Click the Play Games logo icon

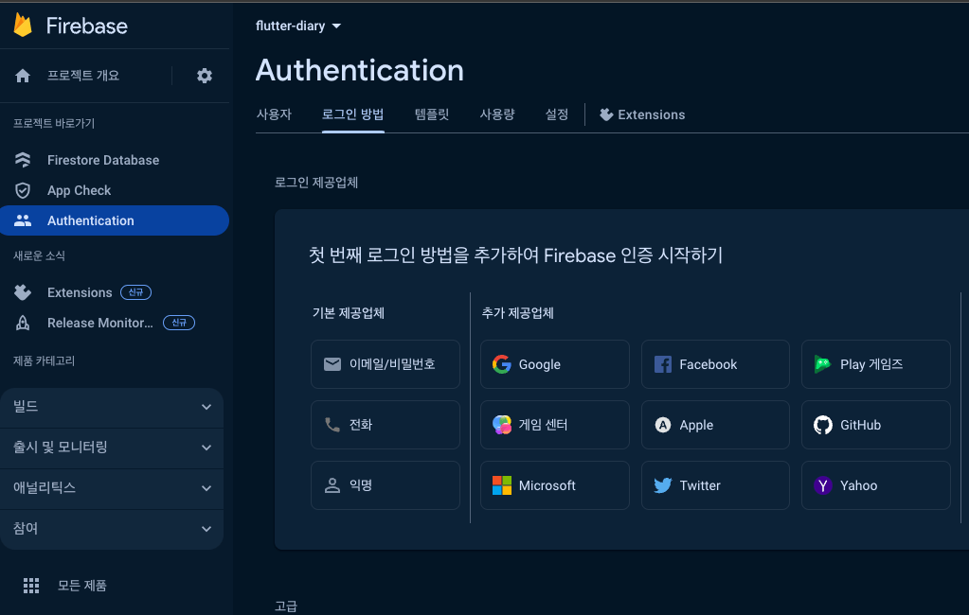[822, 364]
